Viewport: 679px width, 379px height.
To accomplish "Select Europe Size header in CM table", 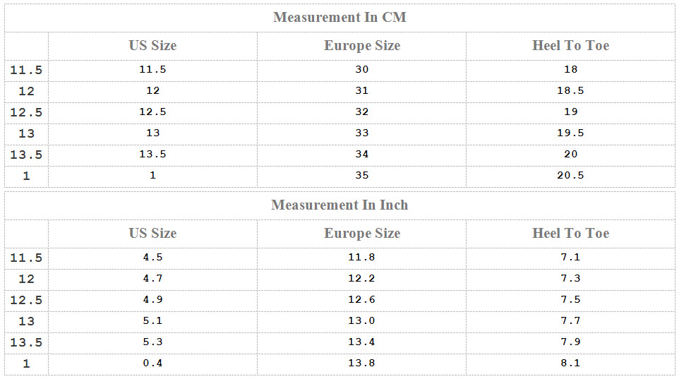I will tap(362, 45).
